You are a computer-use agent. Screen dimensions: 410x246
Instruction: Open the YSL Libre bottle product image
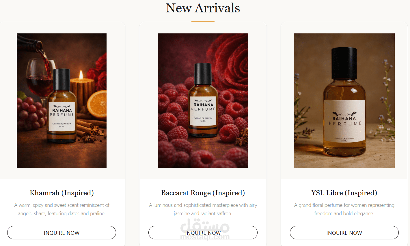pyautogui.click(x=344, y=101)
